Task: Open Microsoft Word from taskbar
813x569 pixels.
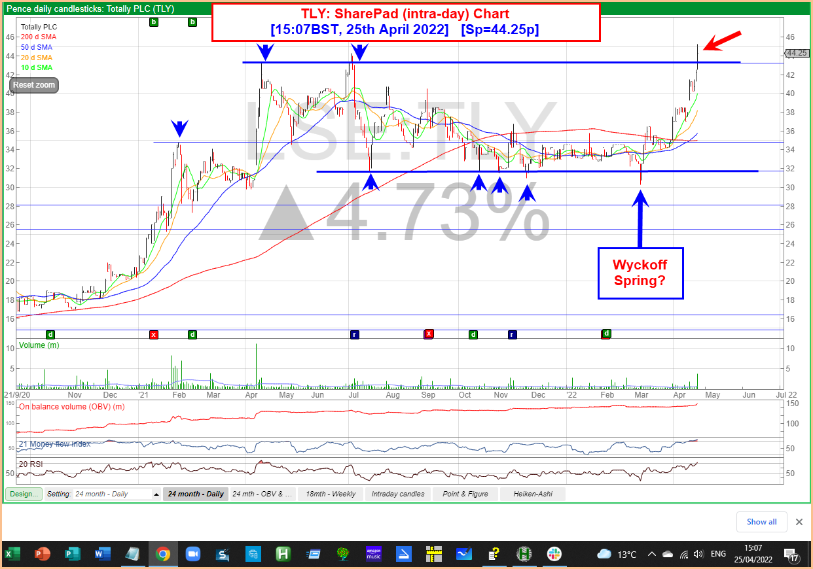Action: 103,554
